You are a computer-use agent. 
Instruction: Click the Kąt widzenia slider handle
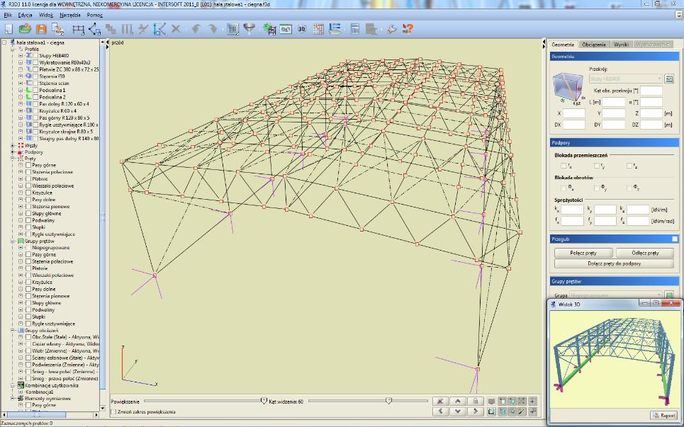388,401
